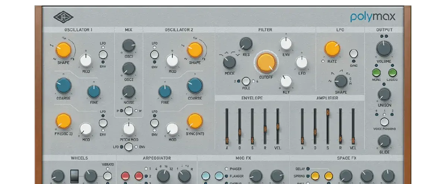Flip Oscillator 1 Shape LFO/ENV switch

[103, 55]
